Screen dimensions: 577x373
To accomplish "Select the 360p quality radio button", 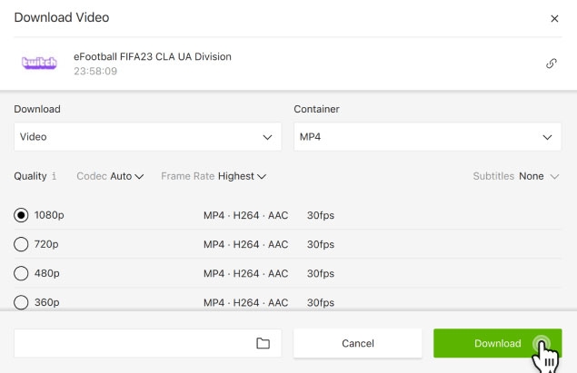I will [21, 302].
